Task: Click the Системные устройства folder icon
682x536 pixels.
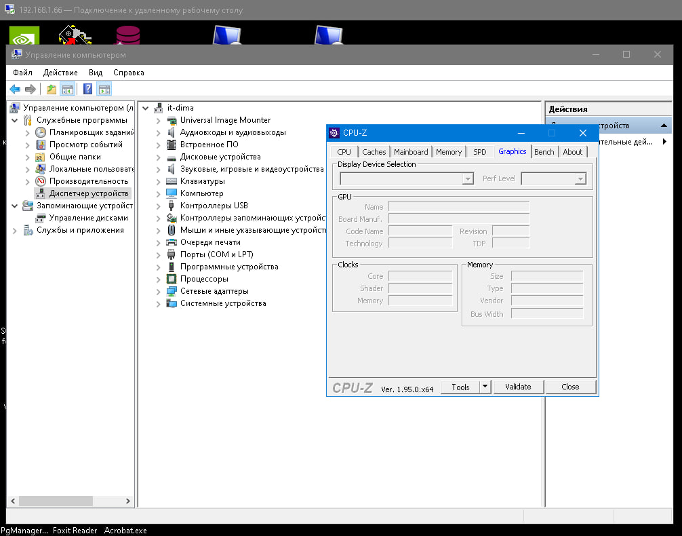Action: pos(172,303)
